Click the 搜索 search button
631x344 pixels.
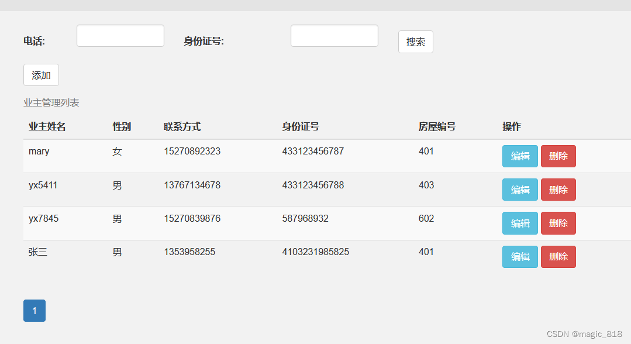click(416, 42)
